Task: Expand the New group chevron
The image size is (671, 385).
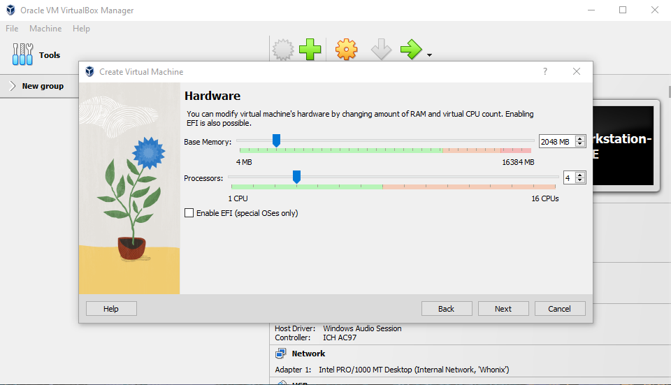Action: click(13, 86)
